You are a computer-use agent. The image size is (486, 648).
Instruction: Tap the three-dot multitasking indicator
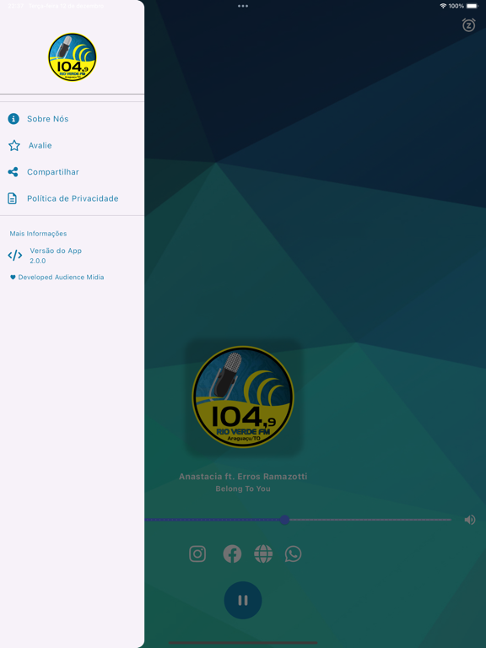[x=243, y=6]
